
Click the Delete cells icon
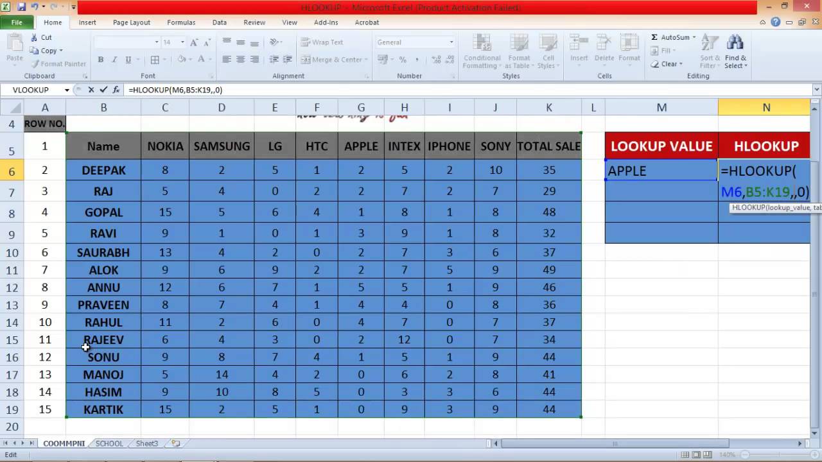point(604,44)
